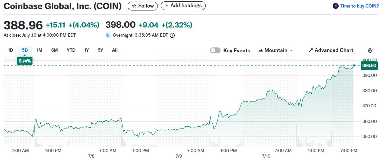Click the overnight moon icon
This screenshot has height=161, width=379.
[108, 35]
